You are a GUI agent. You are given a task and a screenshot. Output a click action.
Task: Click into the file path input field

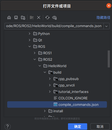[x=54, y=26]
